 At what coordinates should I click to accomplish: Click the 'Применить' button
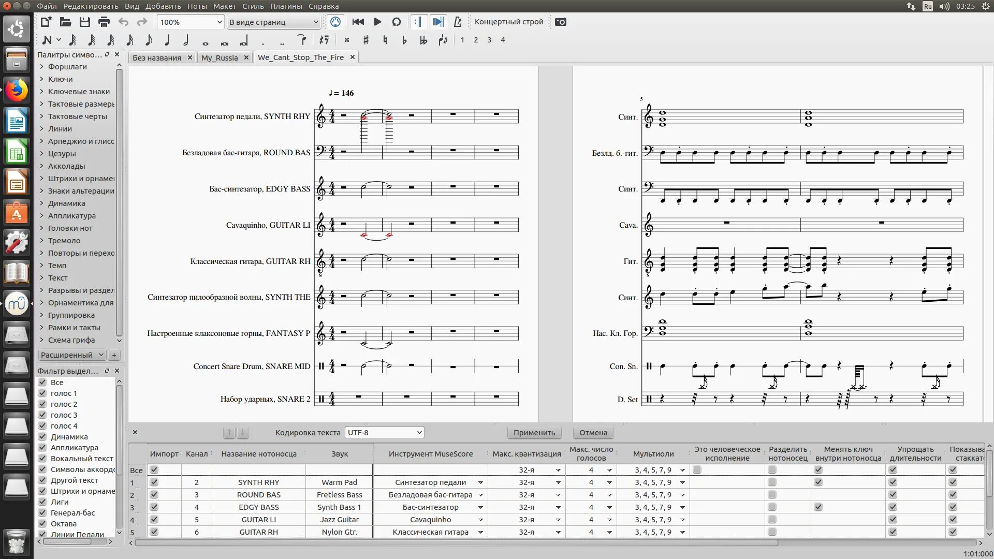click(534, 432)
